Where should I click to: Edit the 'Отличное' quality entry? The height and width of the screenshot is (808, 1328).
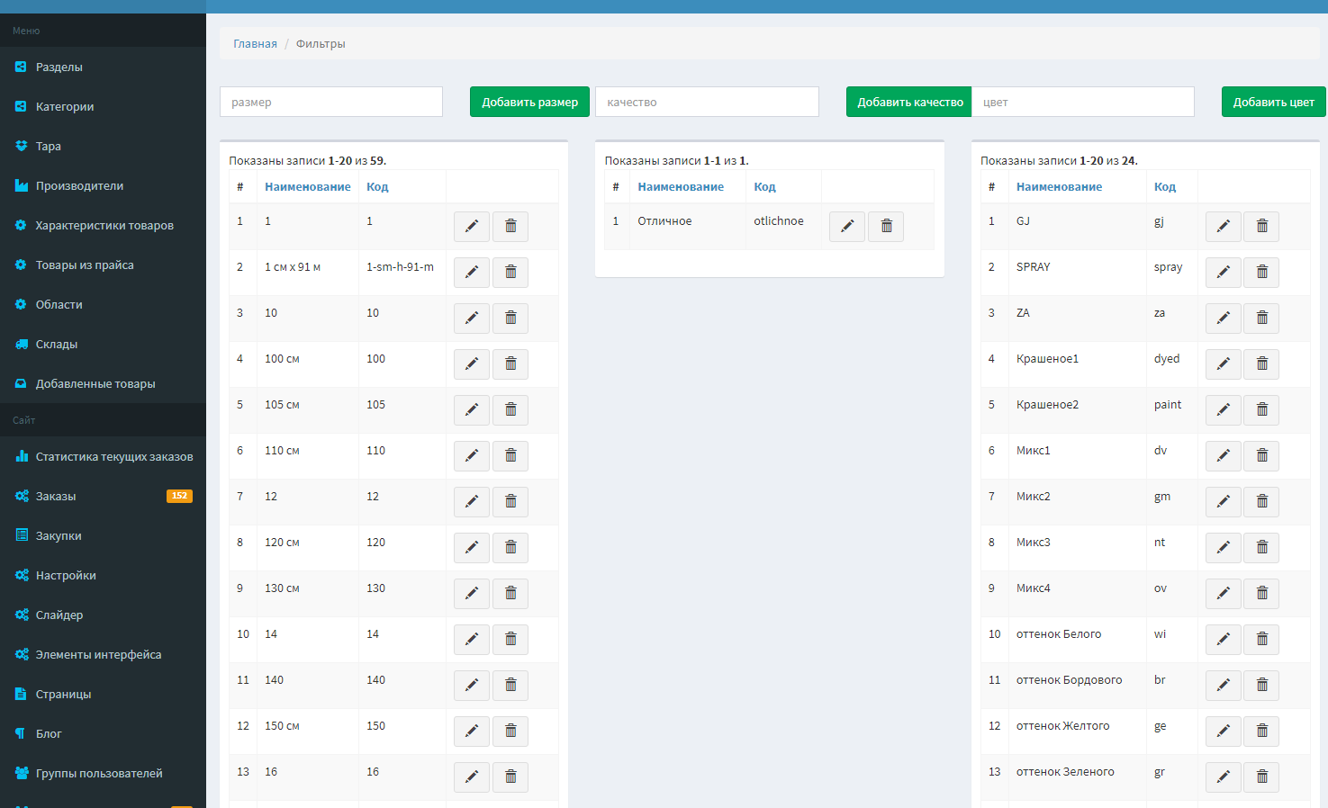[846, 226]
